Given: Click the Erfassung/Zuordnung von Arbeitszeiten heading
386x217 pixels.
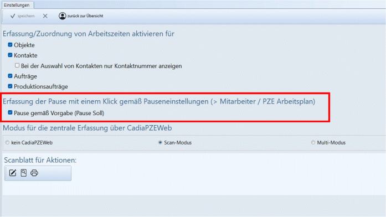Looking at the screenshot, I should 89,34.
